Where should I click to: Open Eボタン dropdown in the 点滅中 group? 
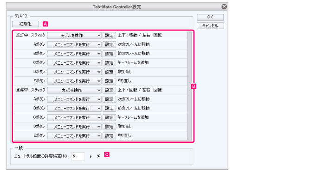(x=74, y=135)
